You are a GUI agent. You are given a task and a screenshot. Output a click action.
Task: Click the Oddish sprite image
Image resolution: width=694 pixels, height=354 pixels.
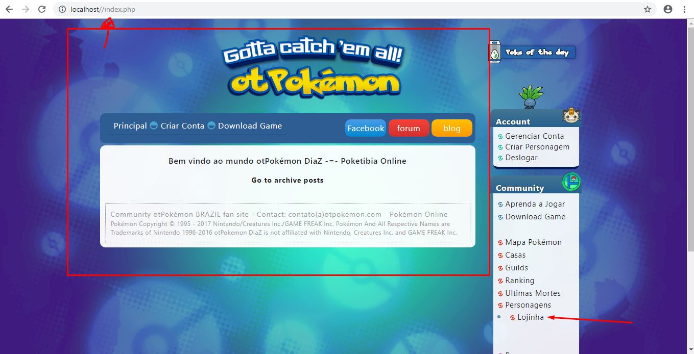531,97
